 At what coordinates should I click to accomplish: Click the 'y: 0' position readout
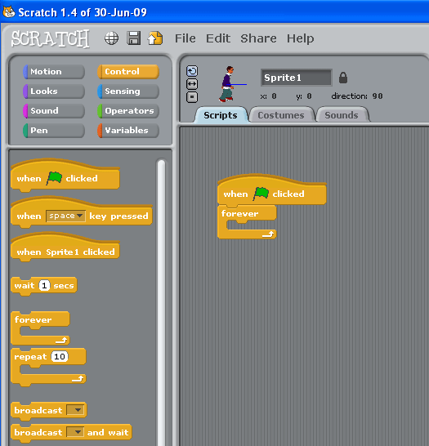[x=304, y=96]
